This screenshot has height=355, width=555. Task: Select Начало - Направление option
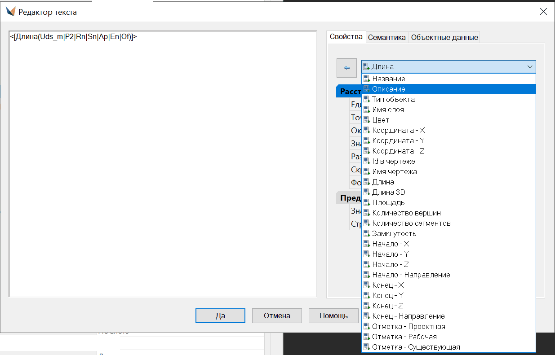[449, 275]
